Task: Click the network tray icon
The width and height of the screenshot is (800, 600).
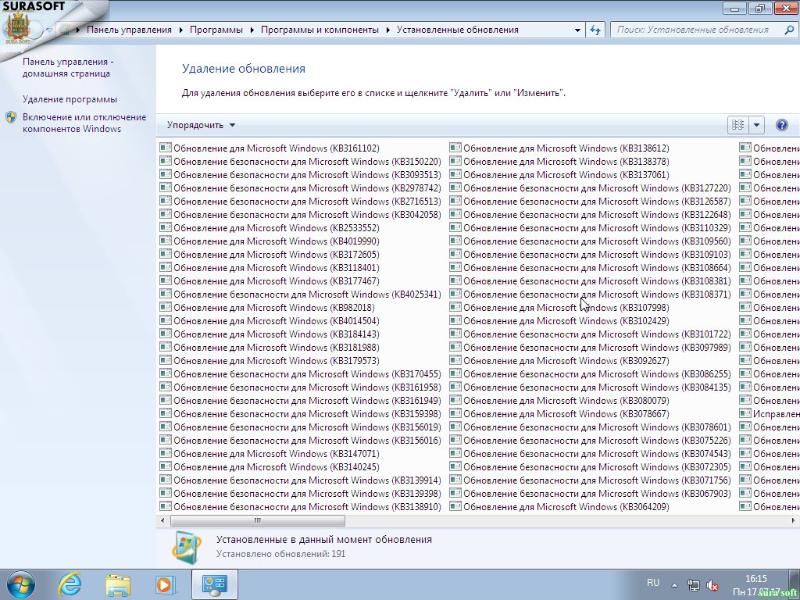Action: [694, 584]
